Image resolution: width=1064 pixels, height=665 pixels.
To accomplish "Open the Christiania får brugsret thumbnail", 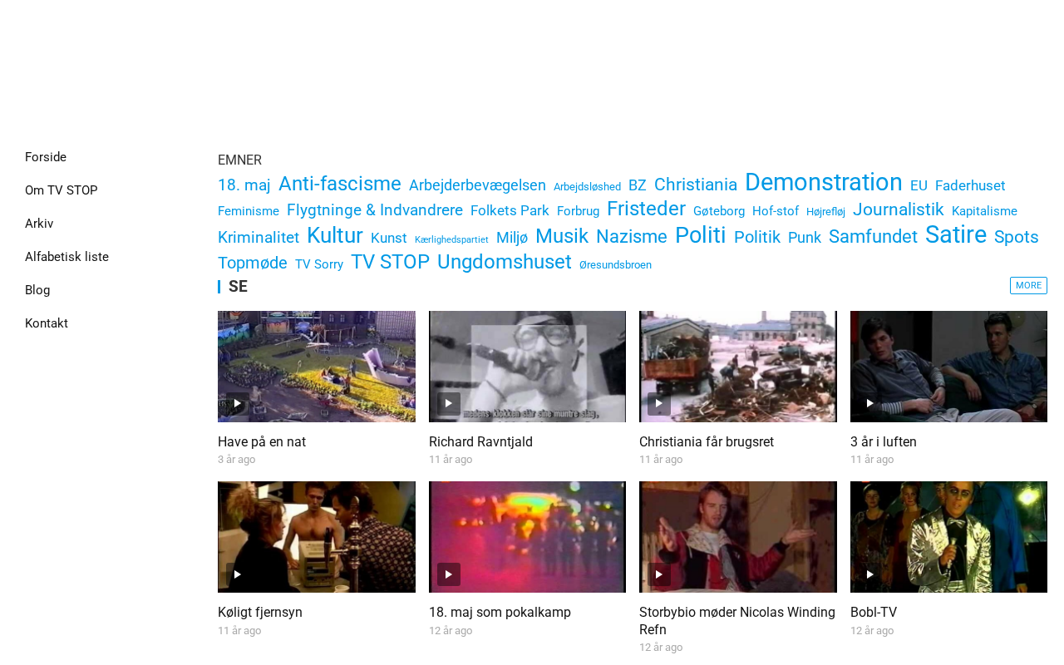I will [x=738, y=367].
